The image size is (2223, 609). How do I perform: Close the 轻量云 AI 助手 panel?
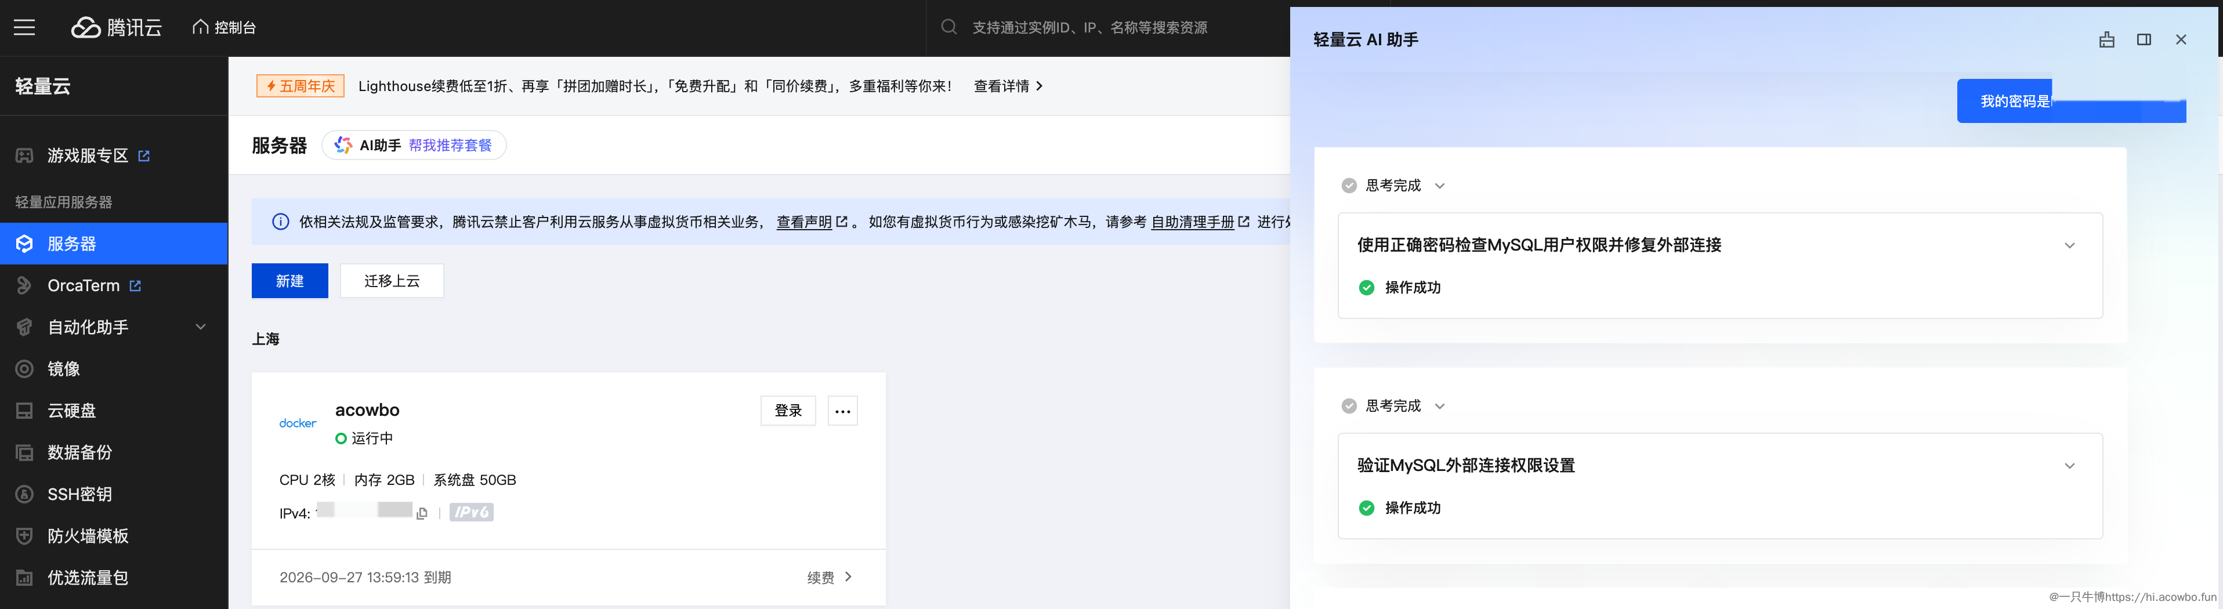point(2181,39)
